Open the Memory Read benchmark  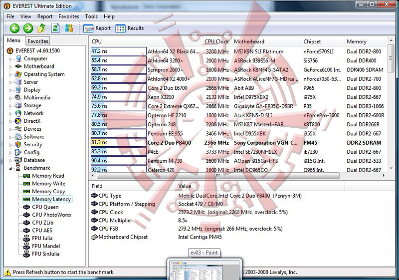tap(48, 176)
